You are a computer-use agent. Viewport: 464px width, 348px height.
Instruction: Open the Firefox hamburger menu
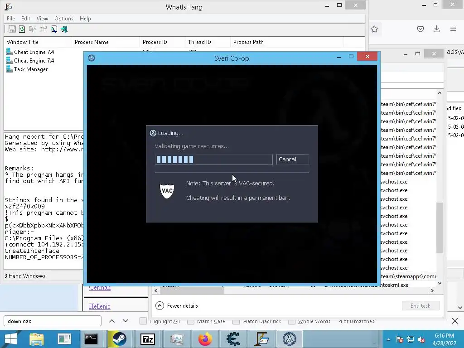tap(453, 29)
